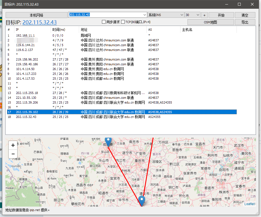Click AS24355 cell in hop 18 row

(x=154, y=117)
